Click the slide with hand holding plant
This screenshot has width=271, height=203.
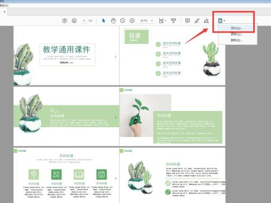(x=172, y=116)
